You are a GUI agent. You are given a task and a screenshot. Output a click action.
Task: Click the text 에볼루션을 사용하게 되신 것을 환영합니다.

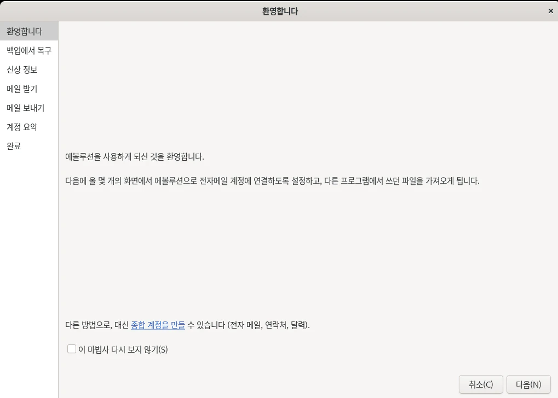click(x=135, y=157)
